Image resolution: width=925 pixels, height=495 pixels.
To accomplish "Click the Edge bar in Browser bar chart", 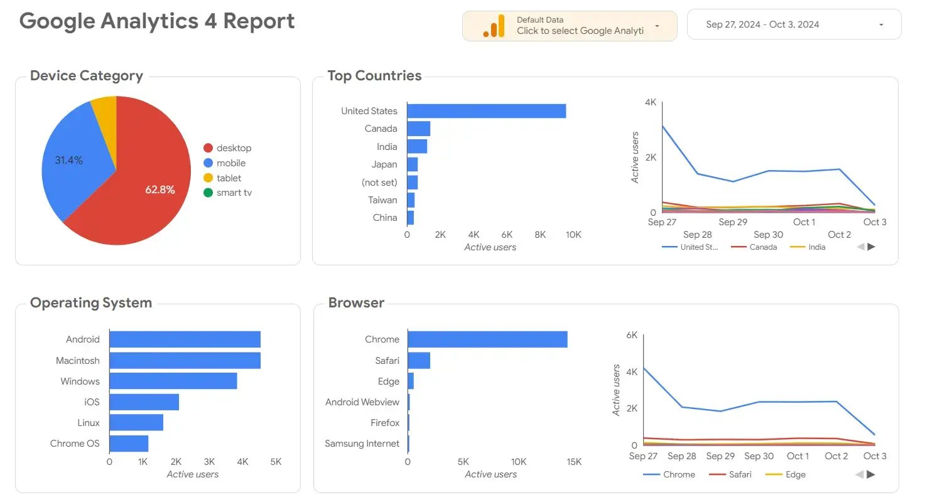I will coord(411,381).
